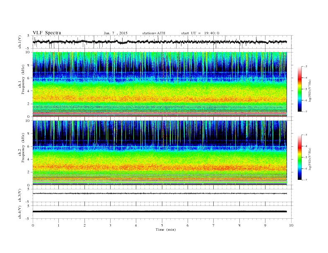Click tick label "1" on the Time axis

tap(58, 225)
